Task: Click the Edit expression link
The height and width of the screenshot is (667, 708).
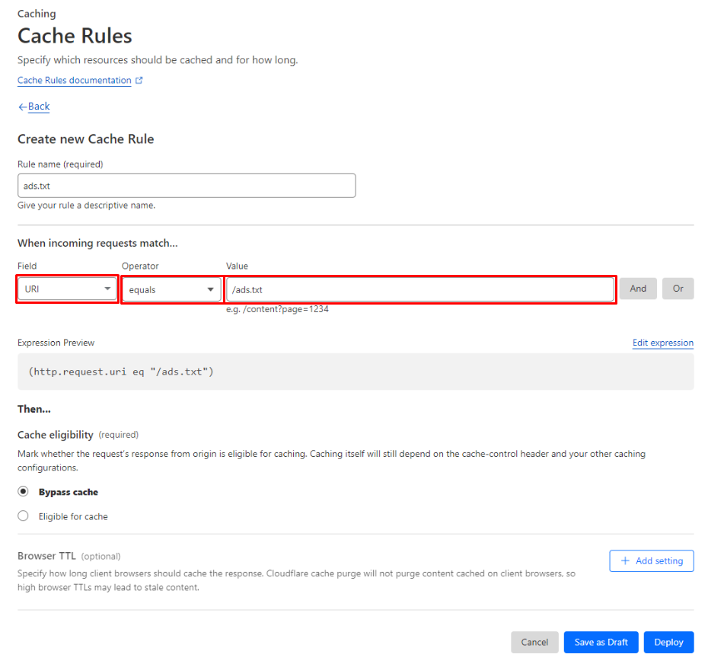Action: 662,343
